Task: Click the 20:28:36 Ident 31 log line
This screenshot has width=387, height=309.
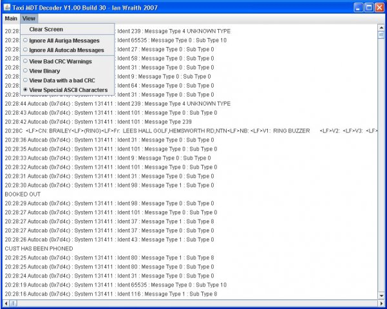Action: [x=109, y=140]
